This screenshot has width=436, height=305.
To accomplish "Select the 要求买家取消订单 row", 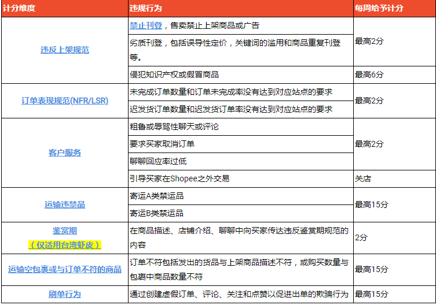I will [x=162, y=144].
